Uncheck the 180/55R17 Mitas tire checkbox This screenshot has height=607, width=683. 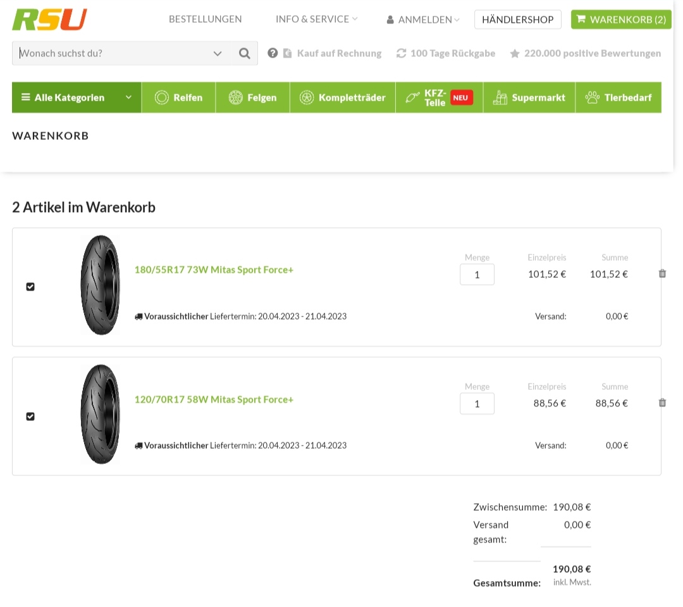[x=30, y=287]
